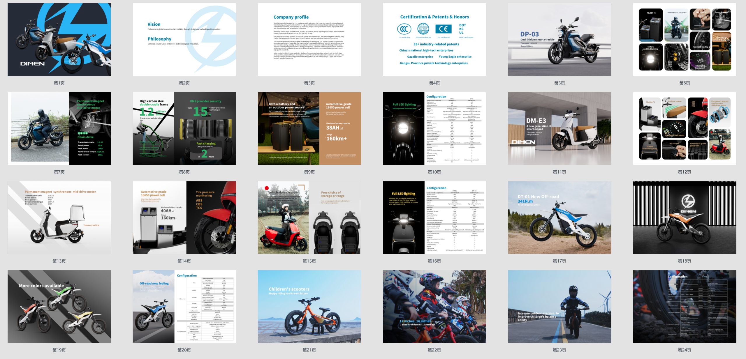Screen dimensions: 746x359
Task: Select the Takeaway vehicle moped slide
Action: [x=59, y=217]
